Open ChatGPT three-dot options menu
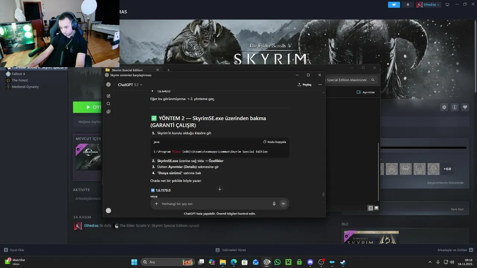This screenshot has height=268, width=477. [320, 84]
